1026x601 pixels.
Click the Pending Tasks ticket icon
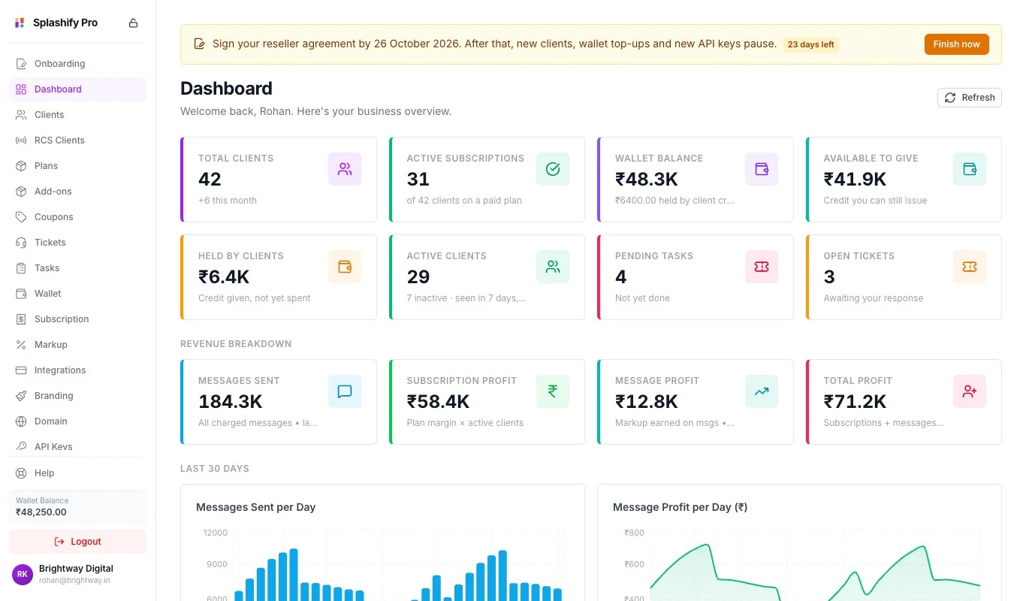tap(762, 267)
